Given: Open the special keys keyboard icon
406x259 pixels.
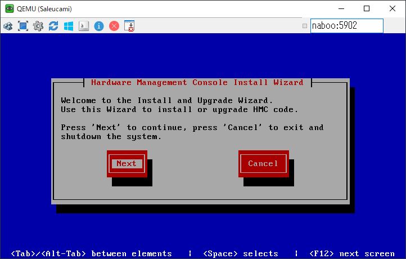Looking at the screenshot, I should [84, 26].
